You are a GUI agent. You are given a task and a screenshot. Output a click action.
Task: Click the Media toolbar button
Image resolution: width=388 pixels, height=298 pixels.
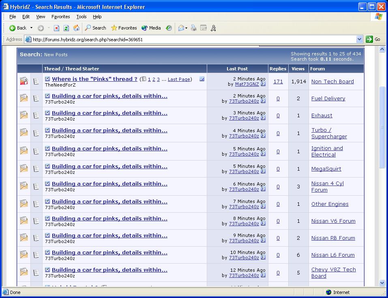point(151,28)
